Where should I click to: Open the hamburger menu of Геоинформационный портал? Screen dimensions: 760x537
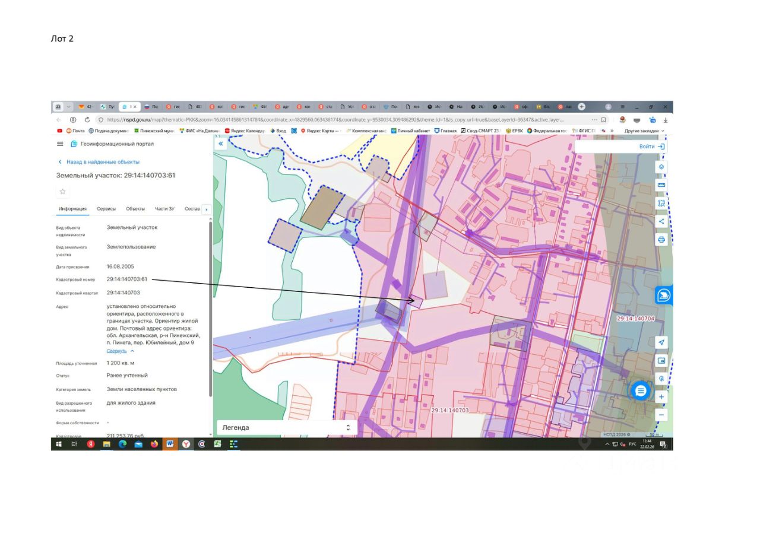click(x=60, y=144)
